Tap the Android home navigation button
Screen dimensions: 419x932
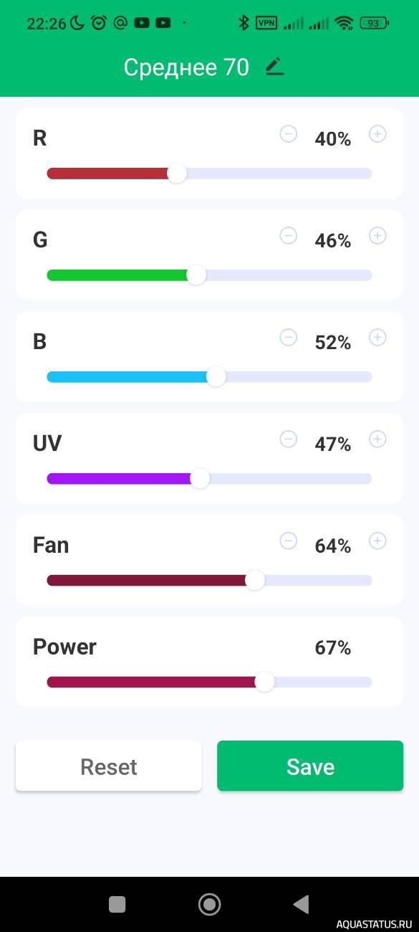coord(209,905)
